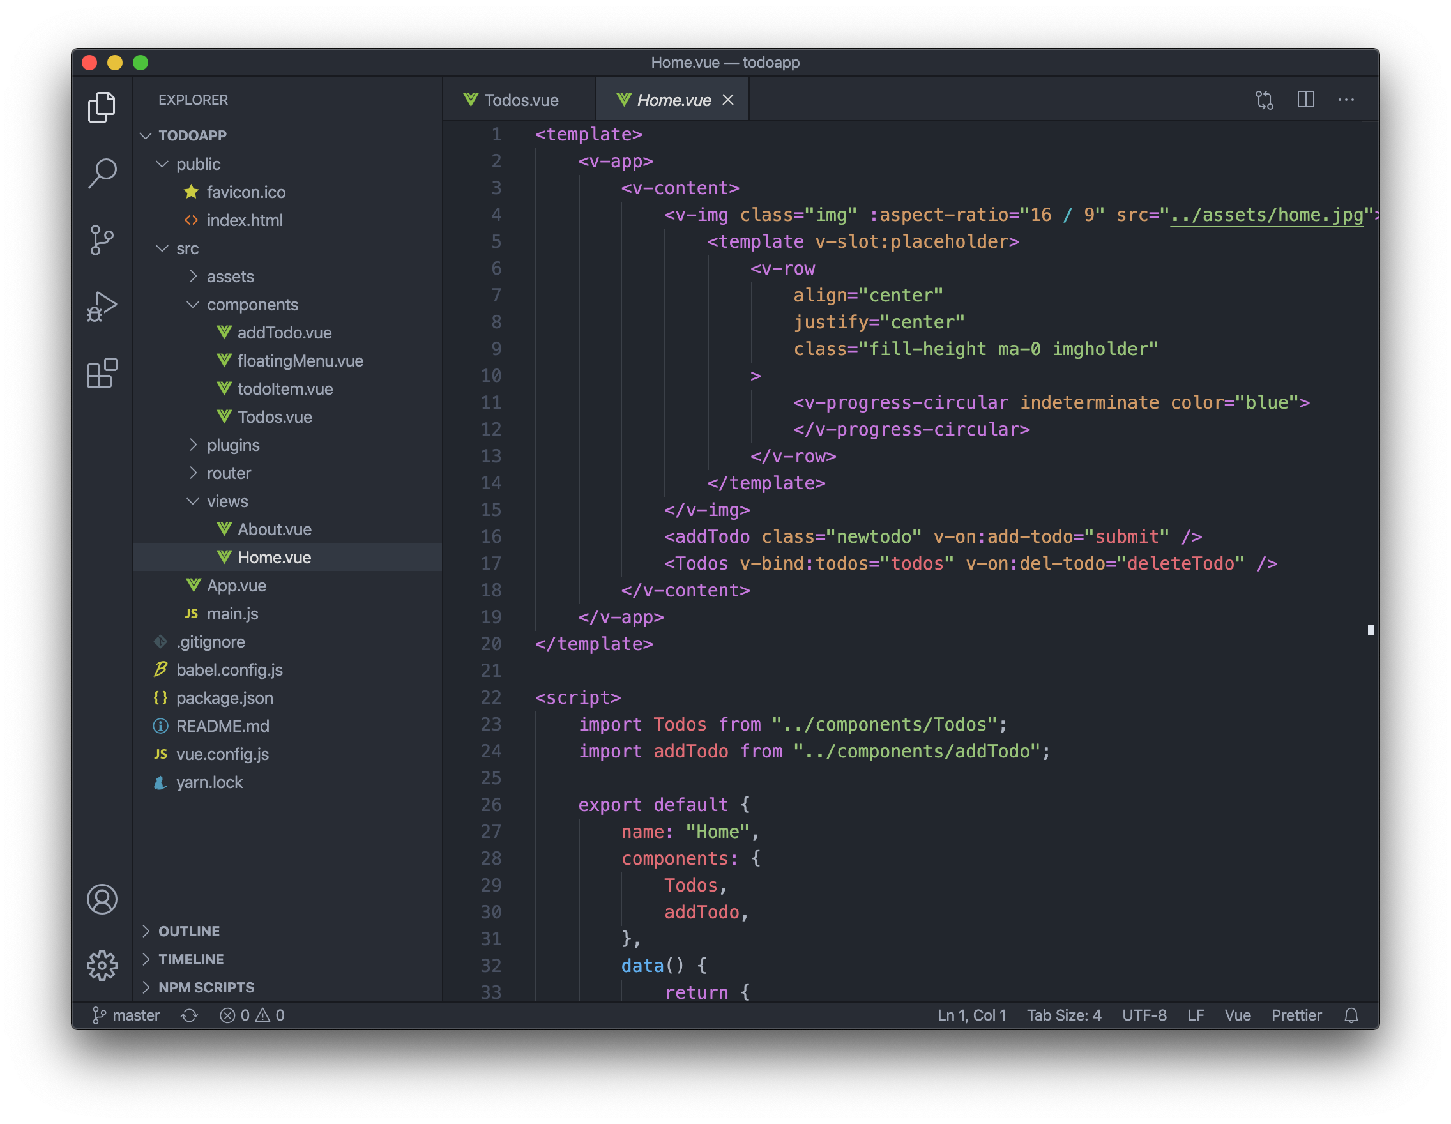The width and height of the screenshot is (1451, 1124).
Task: Open yarn.lock file
Action: click(x=287, y=782)
